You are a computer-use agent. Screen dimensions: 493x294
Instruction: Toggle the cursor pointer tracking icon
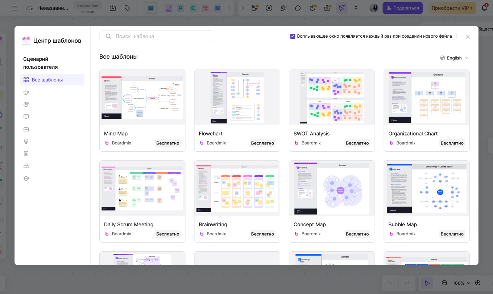(341, 8)
